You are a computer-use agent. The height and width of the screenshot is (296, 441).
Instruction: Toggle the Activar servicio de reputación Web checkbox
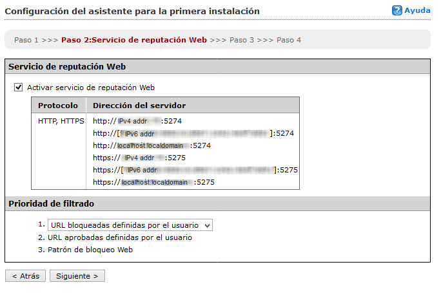pos(18,87)
